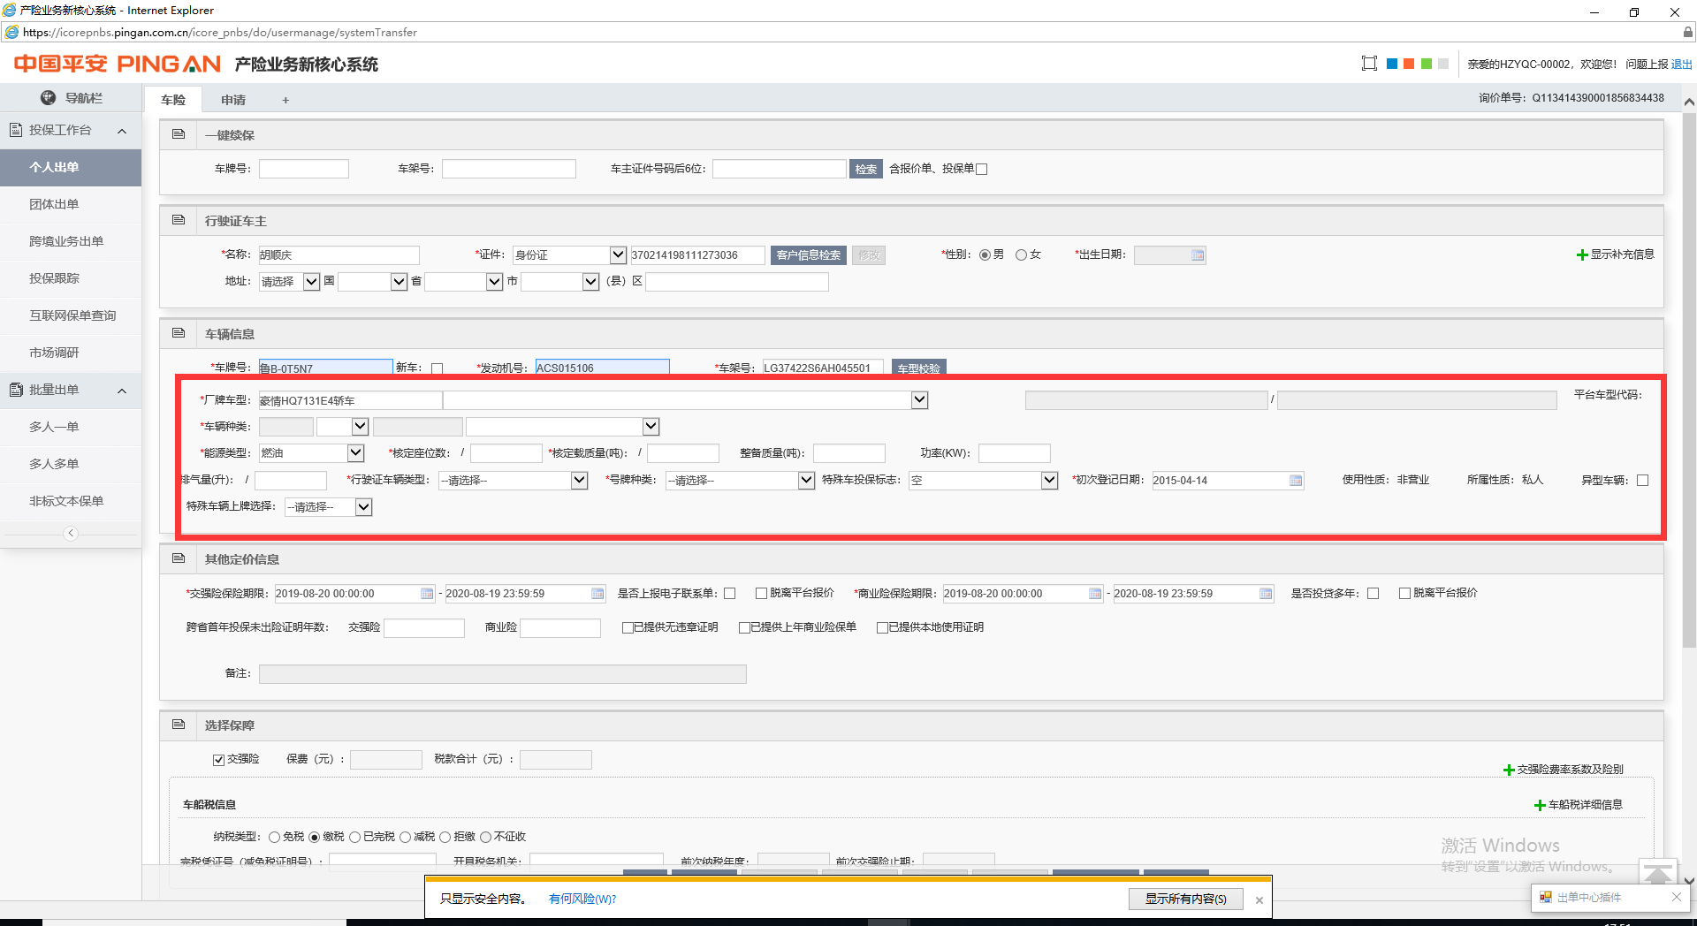Click green plus beside 交强险费率系数及险别
Screen dimensions: 1697x926
[x=1509, y=770]
